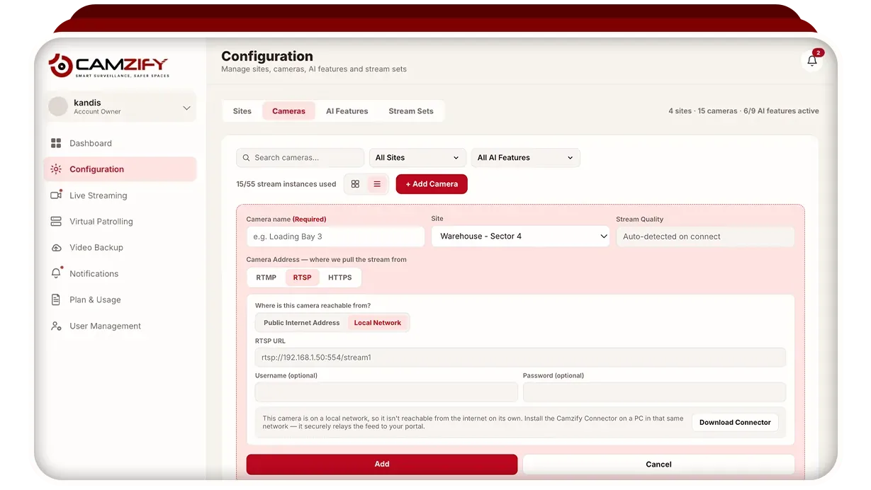Click the Virtual Patrolling icon
This screenshot has height=490, width=871.
[x=56, y=222]
